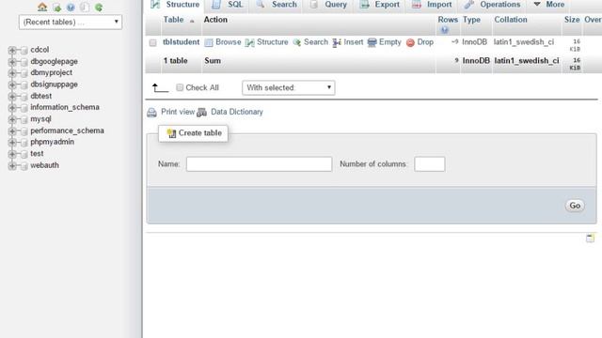The height and width of the screenshot is (338, 602).
Task: Open the Query tab
Action: pos(328,5)
